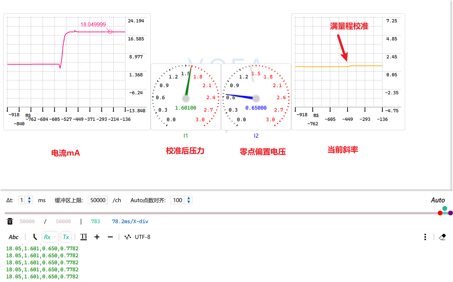Viewport: 453px width, 282px height.
Task: Click the I1 gauge dial
Action: click(x=186, y=97)
